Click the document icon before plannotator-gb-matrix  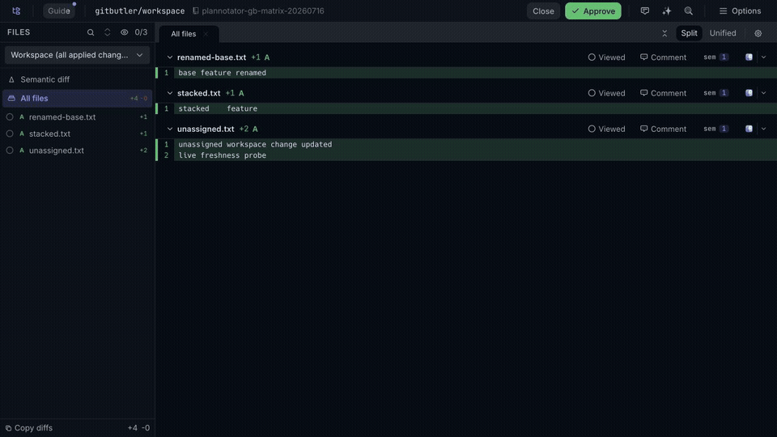point(196,11)
